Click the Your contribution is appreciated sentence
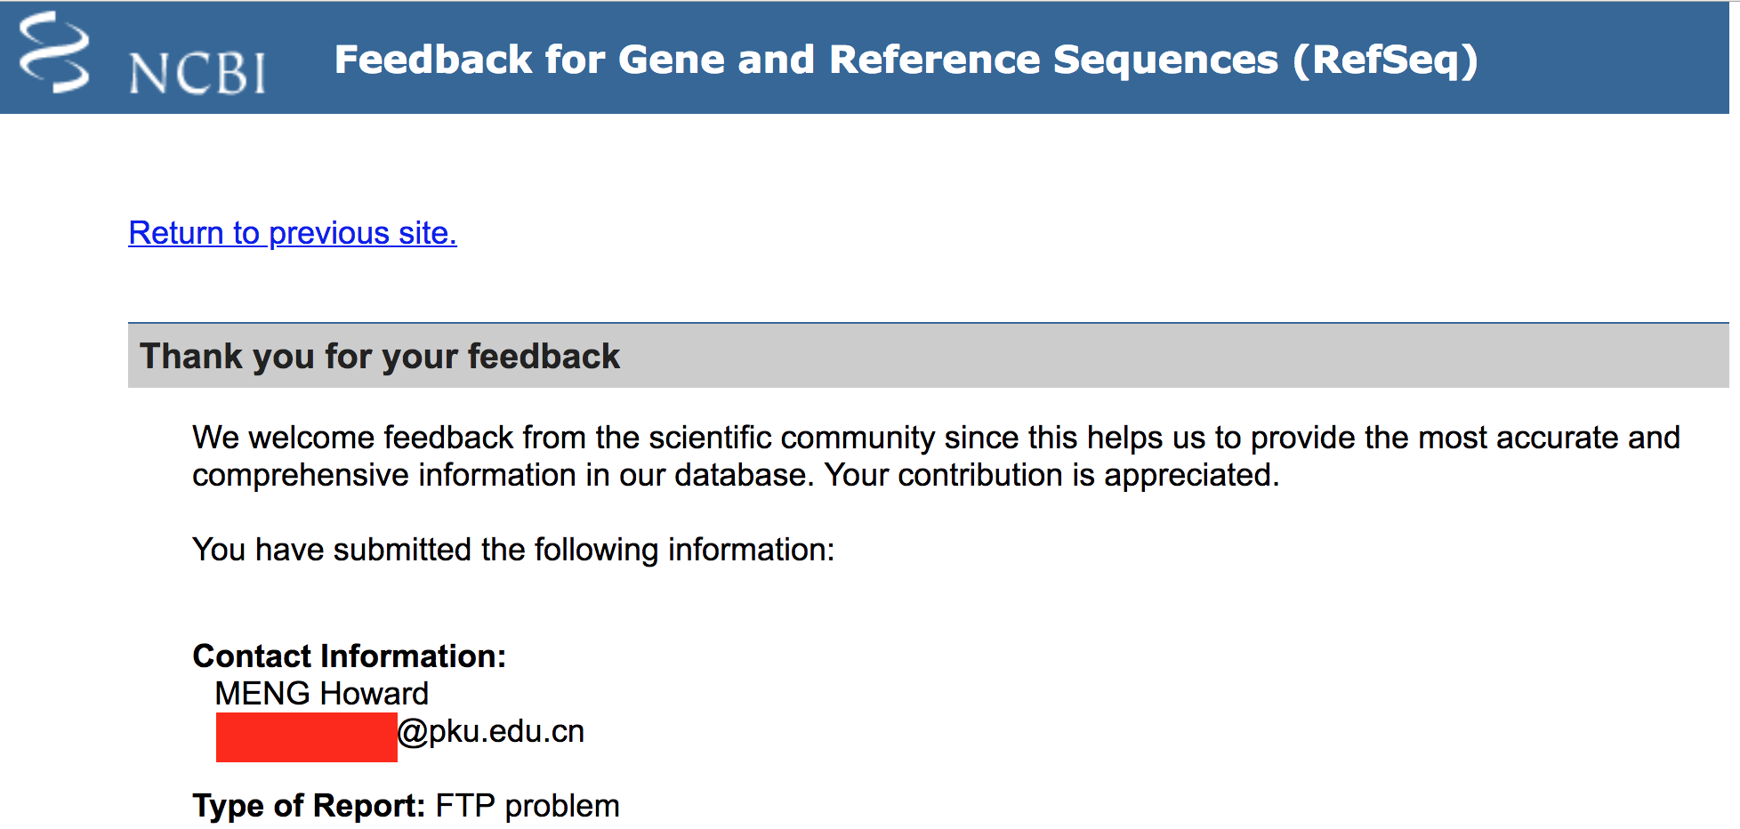The width and height of the screenshot is (1740, 829). point(1051,475)
